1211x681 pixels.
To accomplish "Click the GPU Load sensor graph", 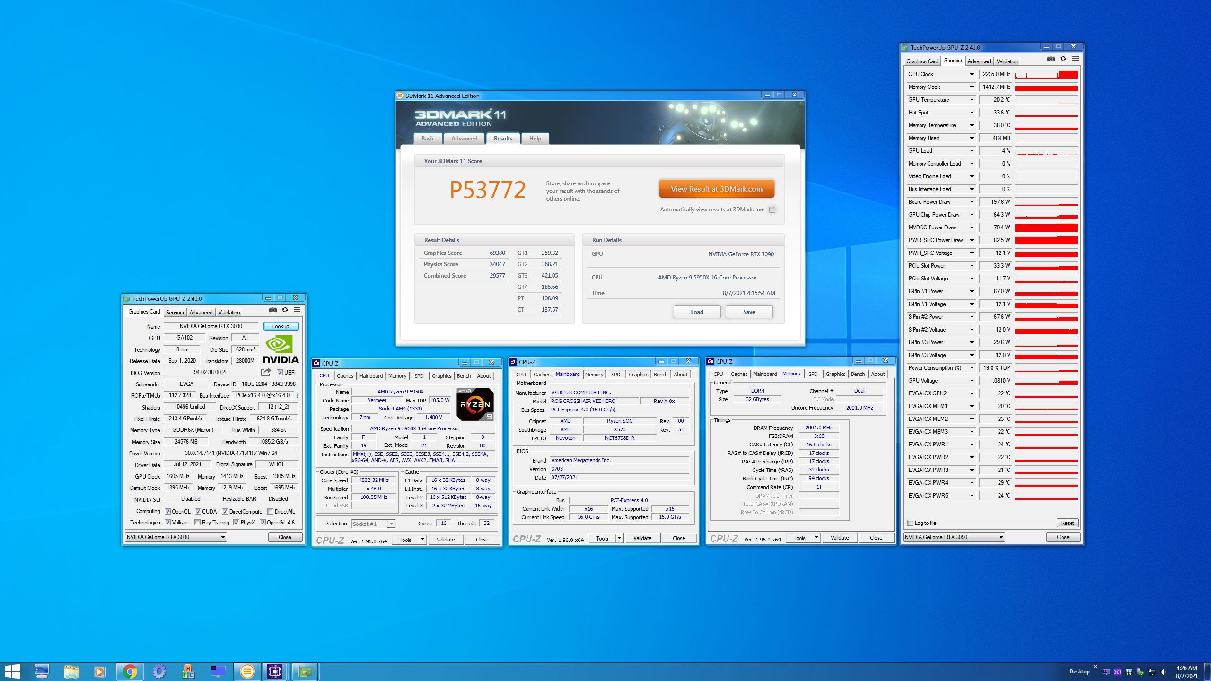I will click(x=1046, y=151).
